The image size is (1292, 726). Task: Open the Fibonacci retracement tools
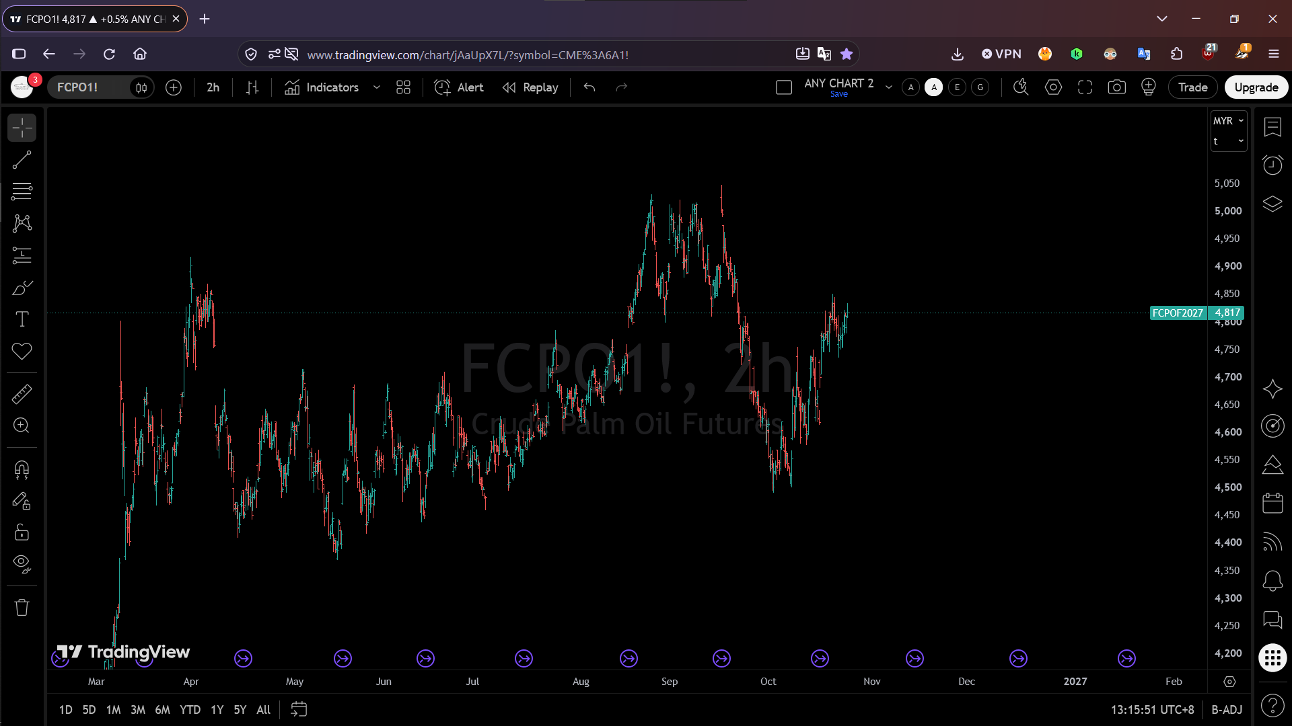tap(22, 192)
